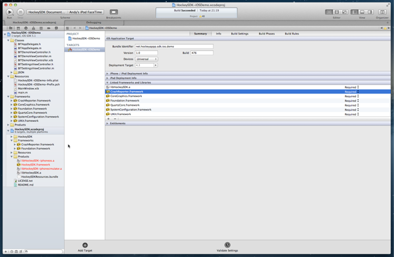Expand iPhone / iPod Deployment Info section

(x=107, y=74)
